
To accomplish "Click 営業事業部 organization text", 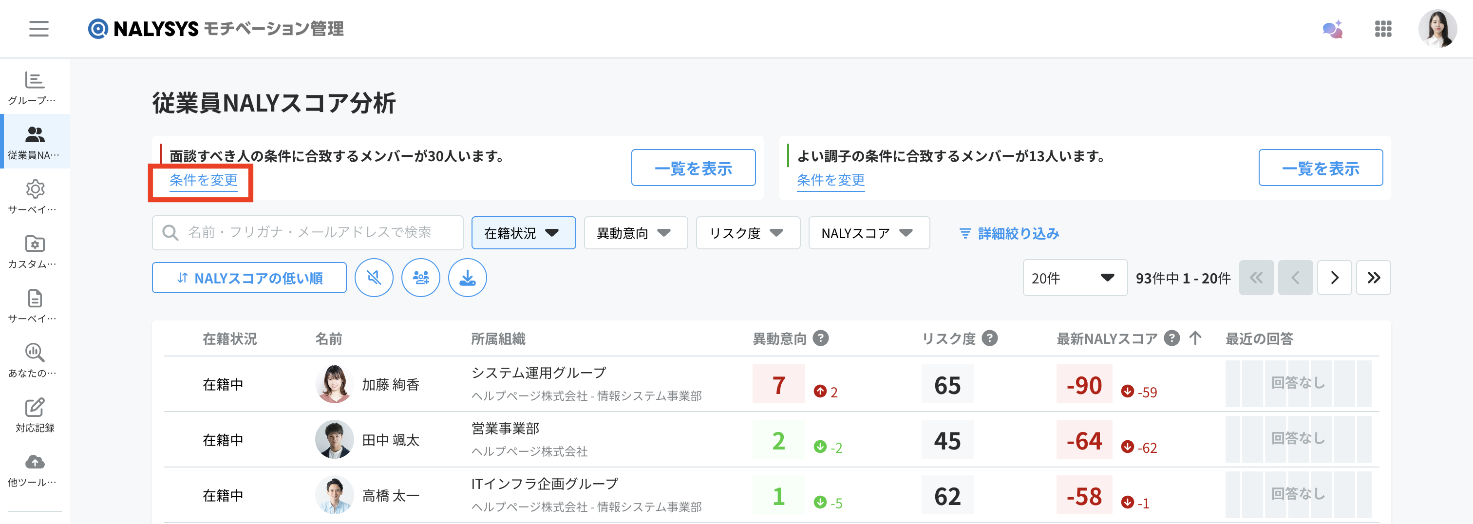I will point(506,428).
